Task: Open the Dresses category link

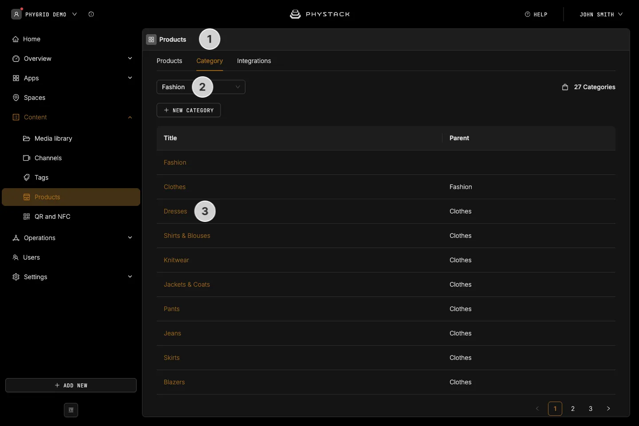Action: (175, 211)
